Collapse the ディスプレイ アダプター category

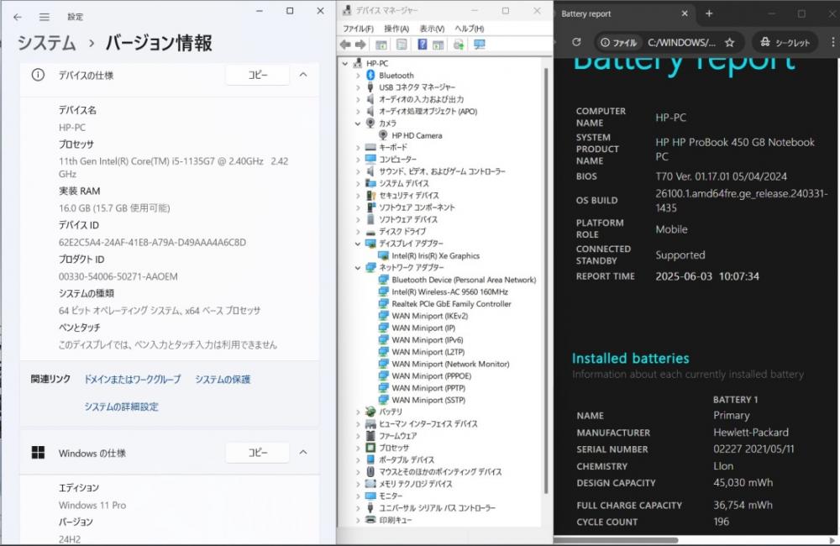pos(358,244)
